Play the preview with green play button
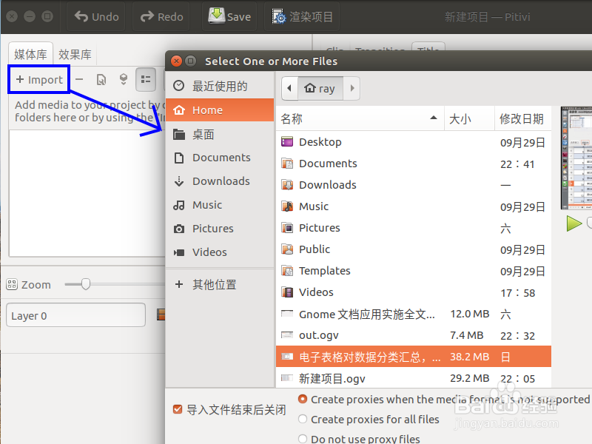The width and height of the screenshot is (592, 444). click(574, 223)
